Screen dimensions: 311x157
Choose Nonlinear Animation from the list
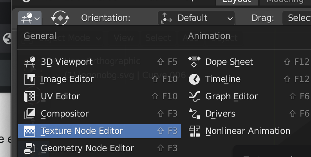click(x=248, y=131)
